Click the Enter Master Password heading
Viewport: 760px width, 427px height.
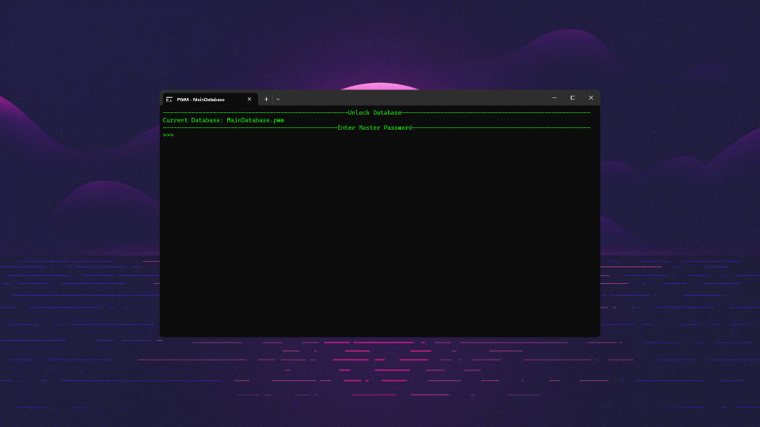pos(374,127)
